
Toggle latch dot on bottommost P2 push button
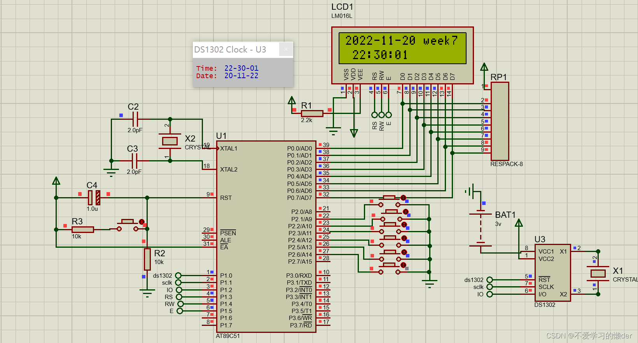404,265
